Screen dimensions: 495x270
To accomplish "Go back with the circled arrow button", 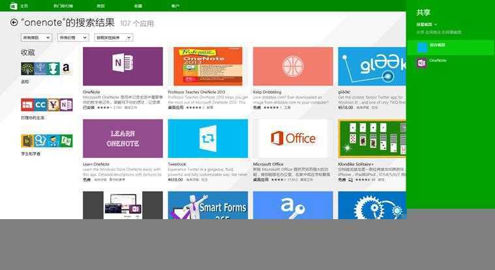I will 14,22.
